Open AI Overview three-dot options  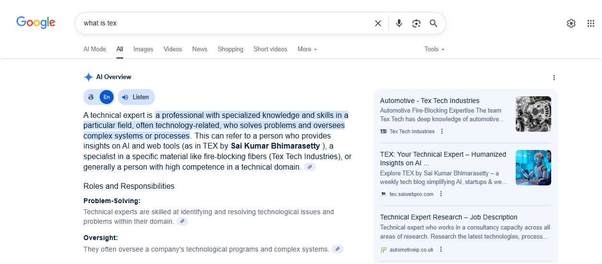click(x=554, y=78)
